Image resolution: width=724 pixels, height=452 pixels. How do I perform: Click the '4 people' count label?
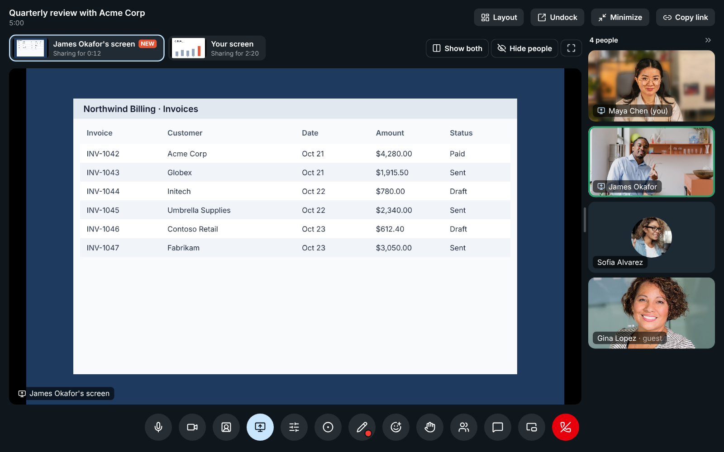(604, 40)
